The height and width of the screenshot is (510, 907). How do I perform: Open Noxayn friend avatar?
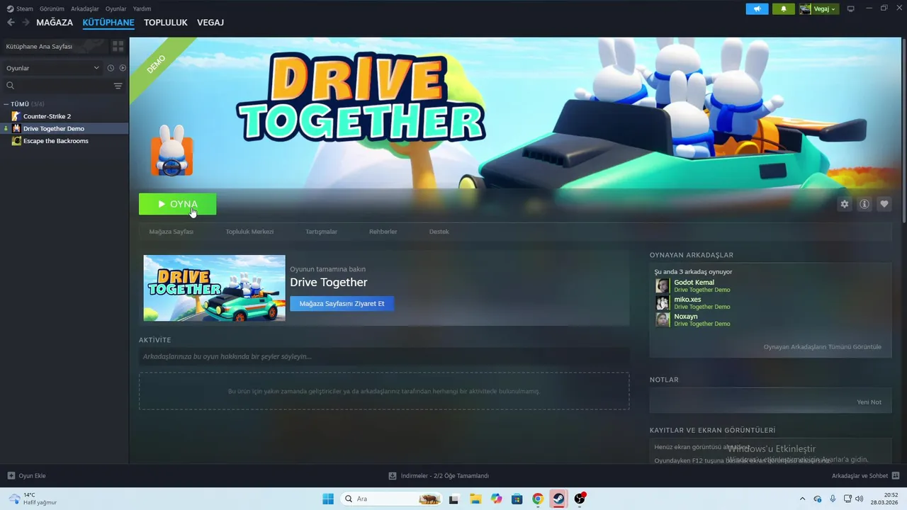click(663, 319)
